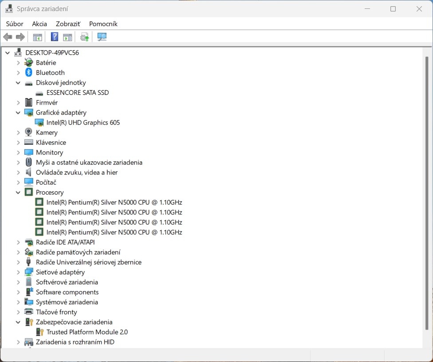Viewport: 433px width, 362px height.
Task: Click the Back navigation arrow
Action: [8, 37]
